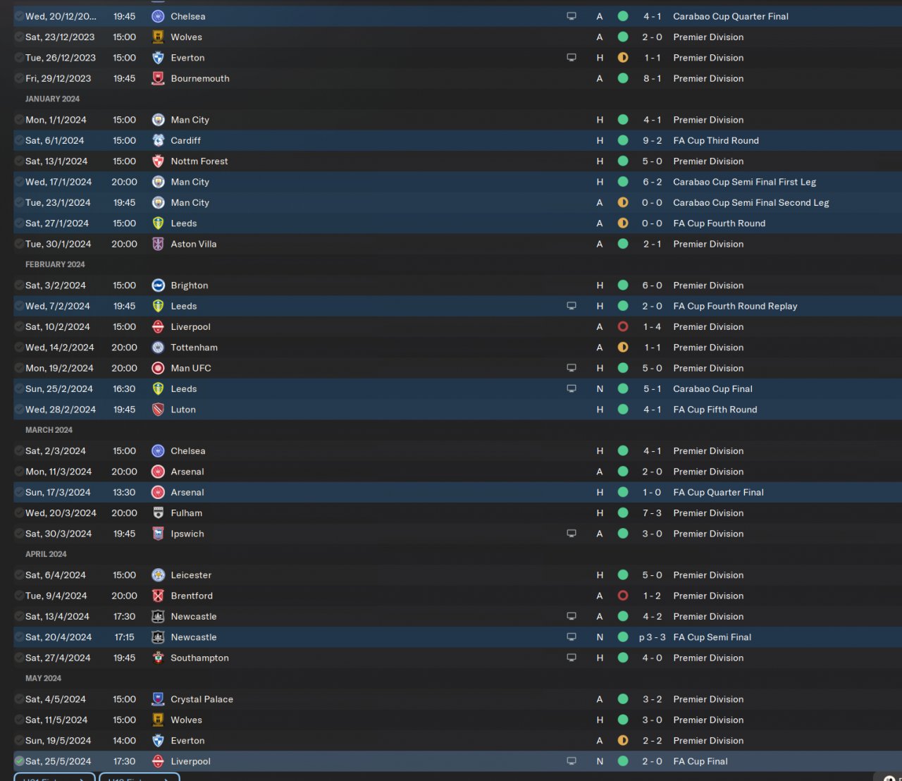
Task: Toggle the checkmark next to Mon, 1/1/2024
Action: click(x=19, y=120)
